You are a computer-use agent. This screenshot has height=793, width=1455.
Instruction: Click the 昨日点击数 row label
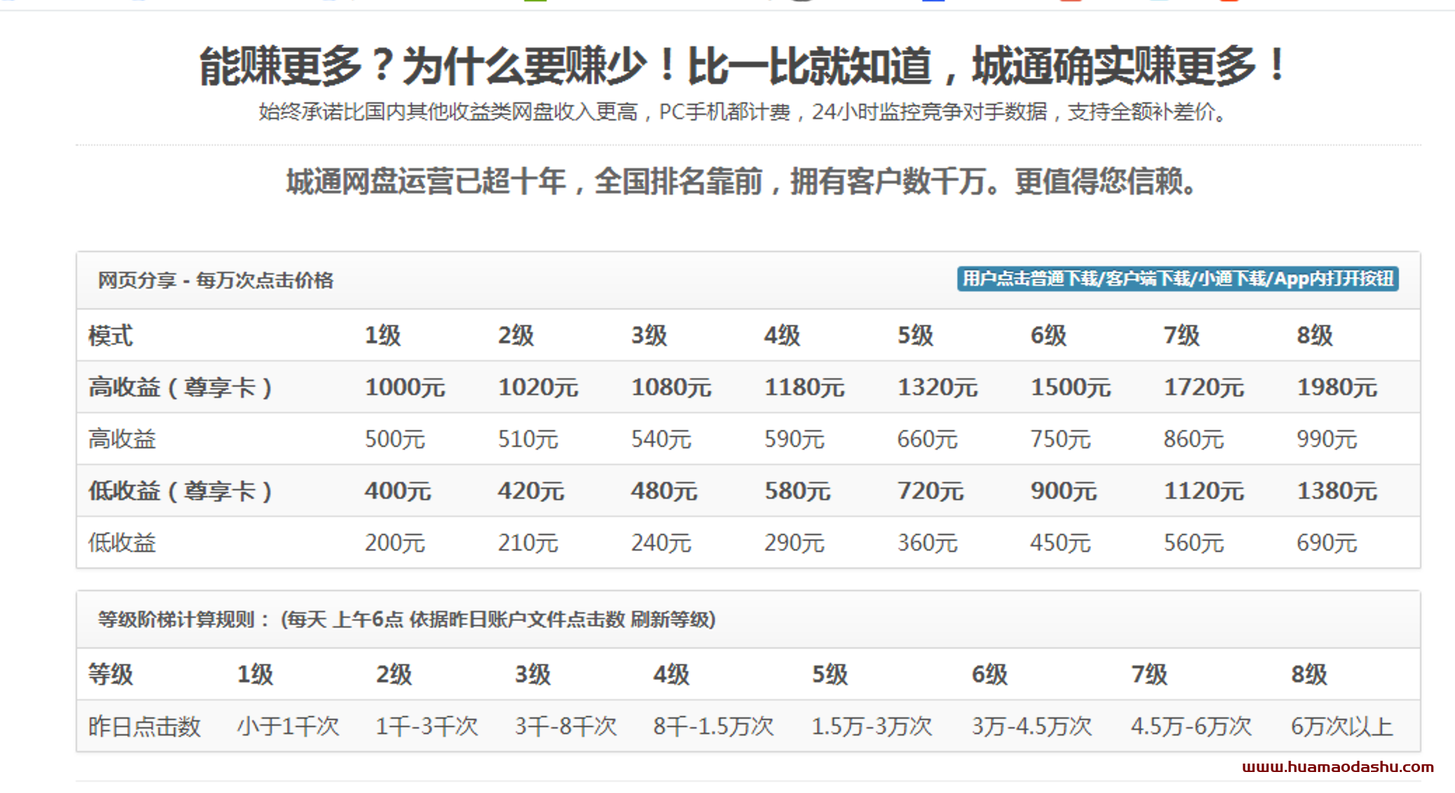click(144, 726)
